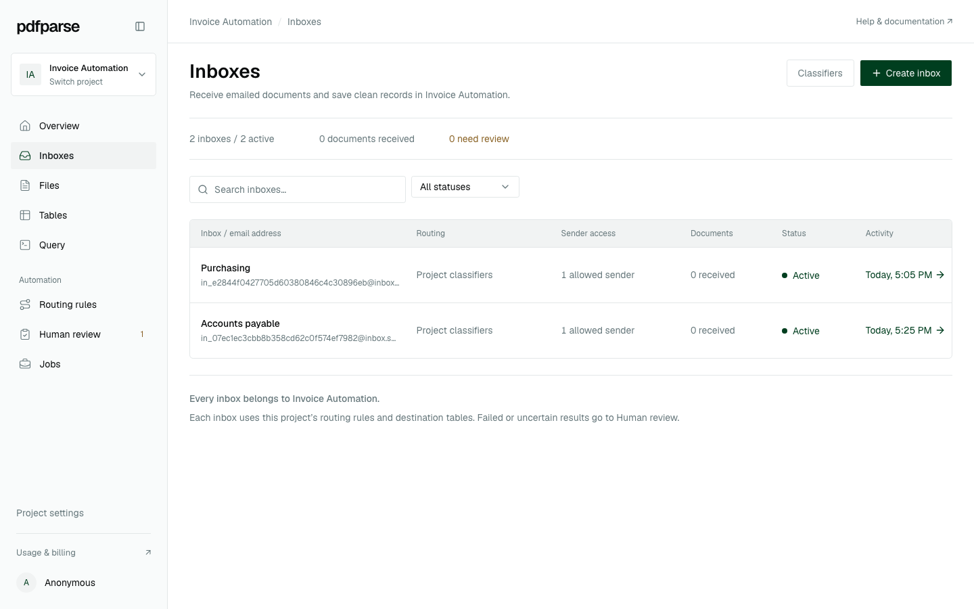
Task: Open Routing rules in Automation
Action: pyautogui.click(x=83, y=304)
